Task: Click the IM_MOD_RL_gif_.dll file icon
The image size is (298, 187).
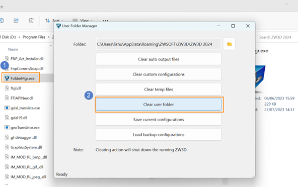Action: coord(7,167)
